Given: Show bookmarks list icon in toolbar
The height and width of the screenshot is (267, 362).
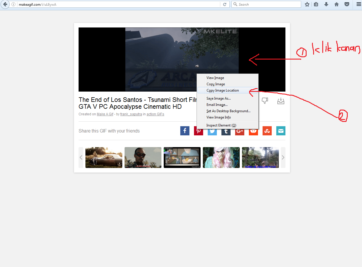Looking at the screenshot, I should point(316,4).
